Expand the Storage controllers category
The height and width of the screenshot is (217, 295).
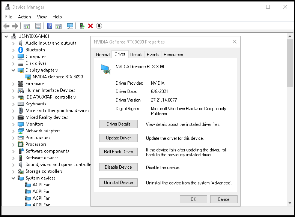point(14,172)
